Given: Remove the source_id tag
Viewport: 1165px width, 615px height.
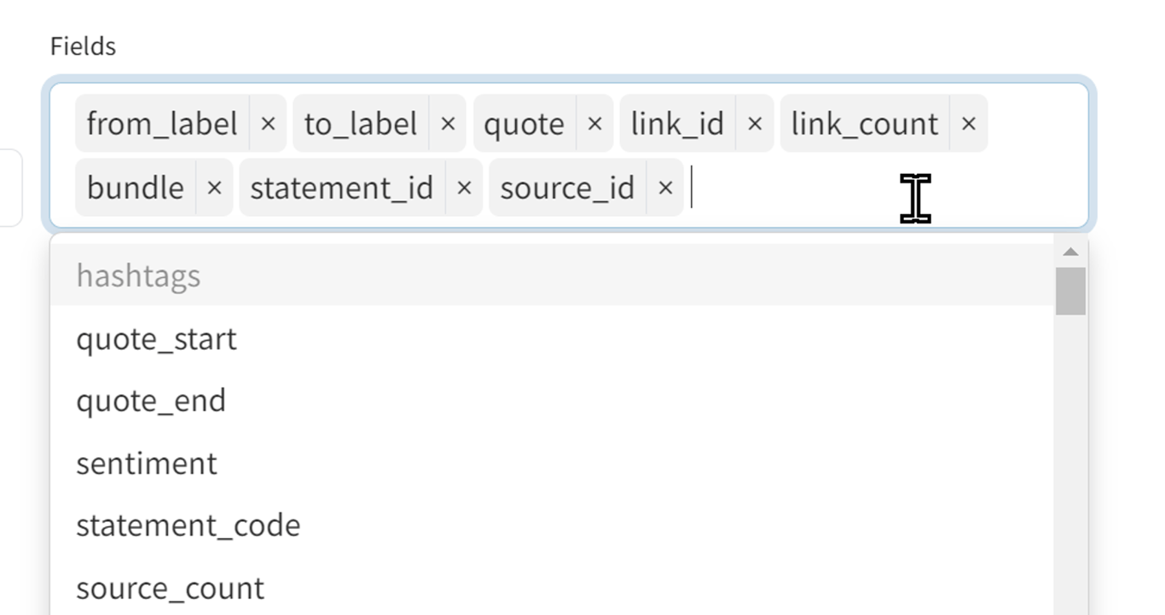Looking at the screenshot, I should click(x=666, y=189).
